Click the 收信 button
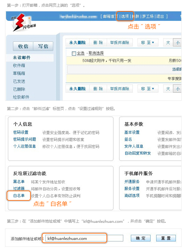186x250 pixels. [23, 46]
